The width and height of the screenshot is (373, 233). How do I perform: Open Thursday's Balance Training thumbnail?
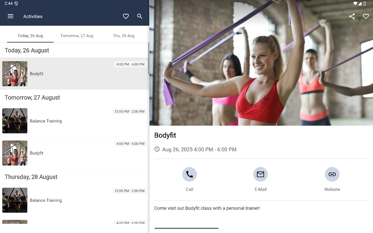pyautogui.click(x=15, y=200)
